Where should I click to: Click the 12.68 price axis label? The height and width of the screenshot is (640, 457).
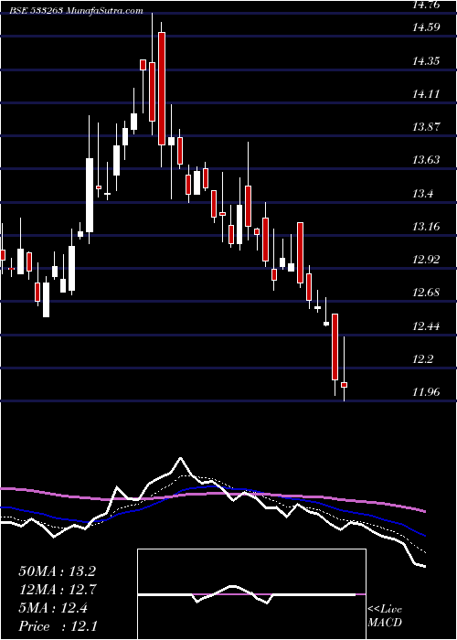pos(426,293)
